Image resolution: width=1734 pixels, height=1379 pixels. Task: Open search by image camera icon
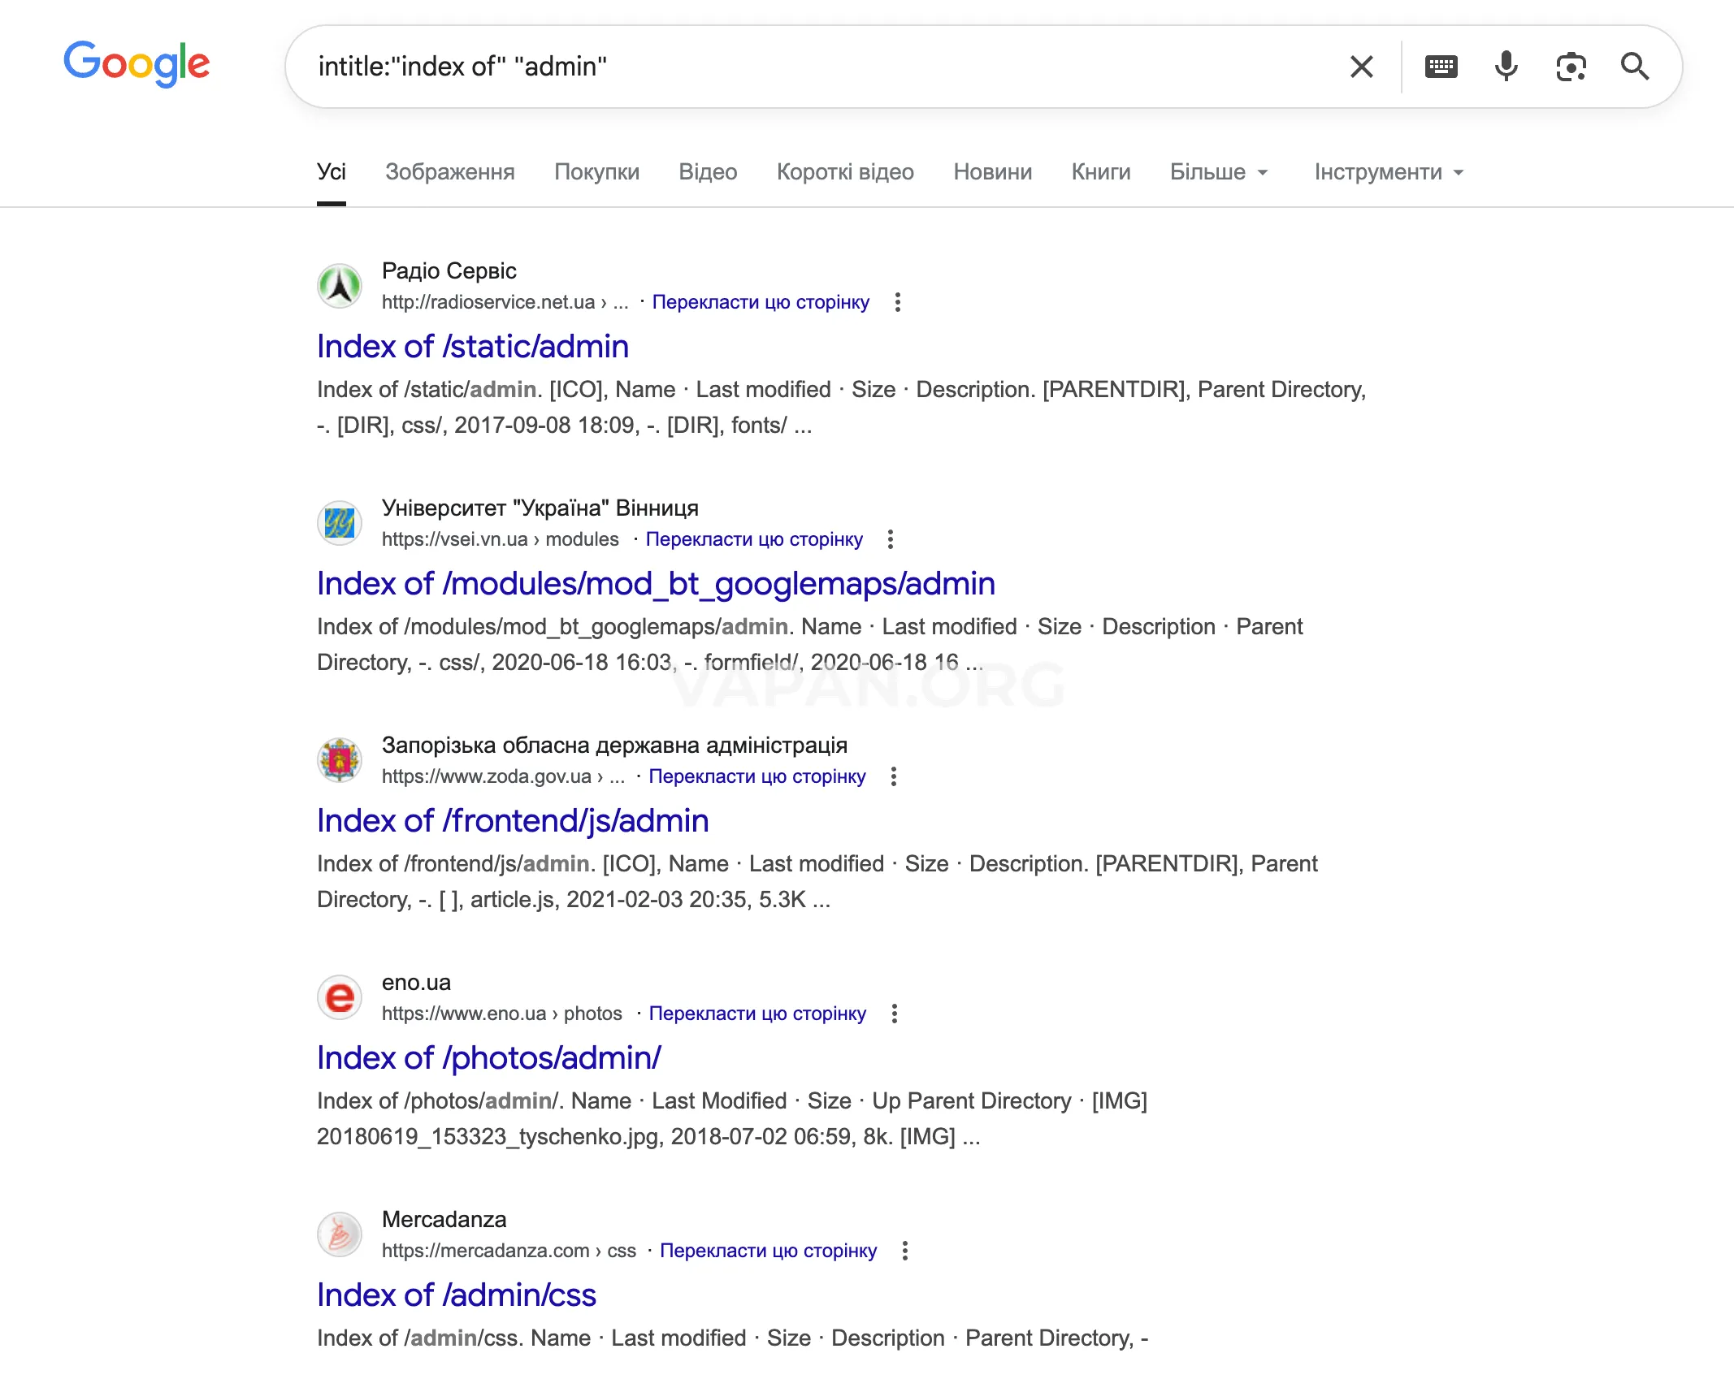pos(1571,67)
